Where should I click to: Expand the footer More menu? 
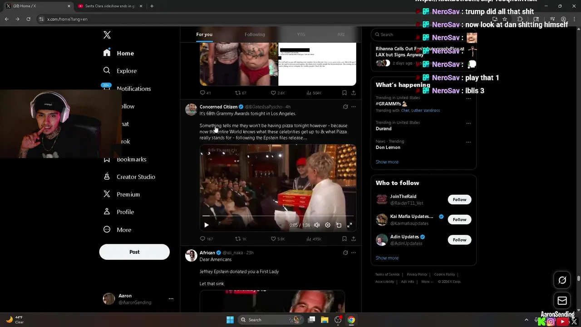click(427, 282)
